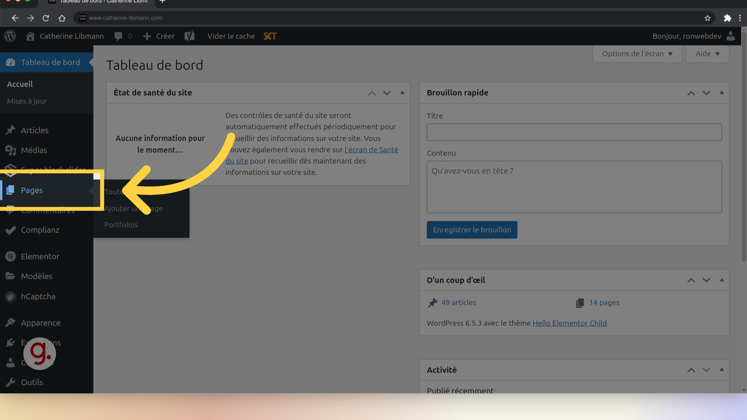747x420 pixels.
Task: Collapse État de santé du site panel
Action: pyautogui.click(x=402, y=93)
